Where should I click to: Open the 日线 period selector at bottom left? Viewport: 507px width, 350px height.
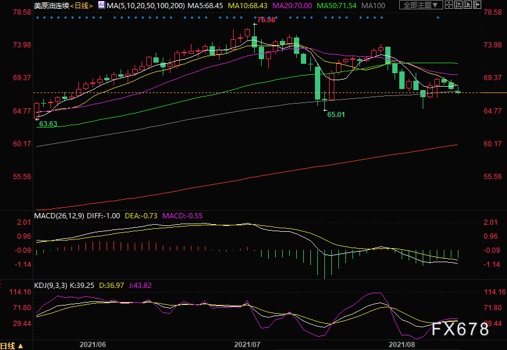(12, 346)
